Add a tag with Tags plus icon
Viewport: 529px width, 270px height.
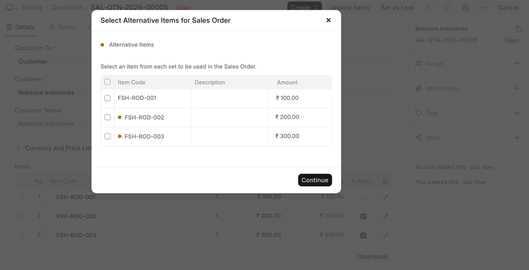click(x=517, y=113)
